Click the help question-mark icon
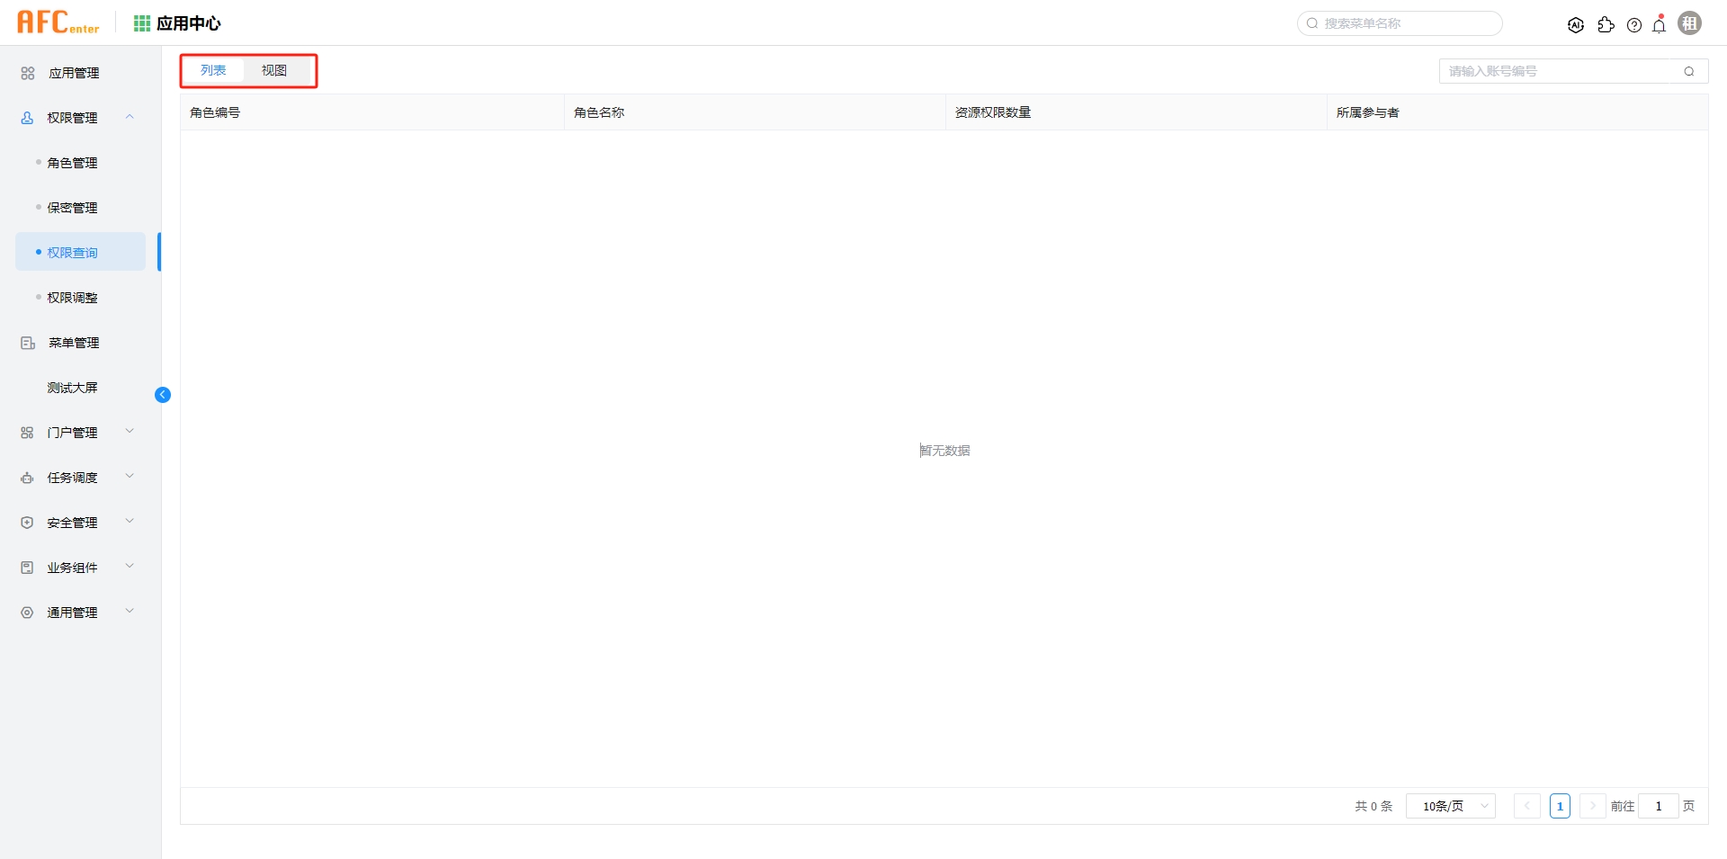This screenshot has height=859, width=1727. pos(1634,24)
